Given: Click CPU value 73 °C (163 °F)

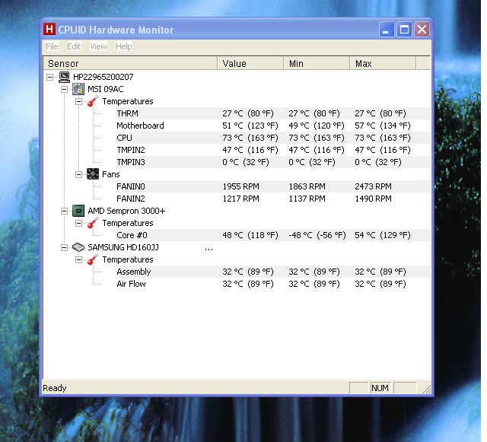Looking at the screenshot, I should click(250, 138).
